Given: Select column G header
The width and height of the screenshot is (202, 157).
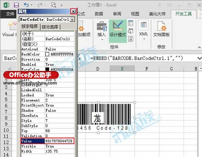Looking at the screenshot, I should [171, 69].
